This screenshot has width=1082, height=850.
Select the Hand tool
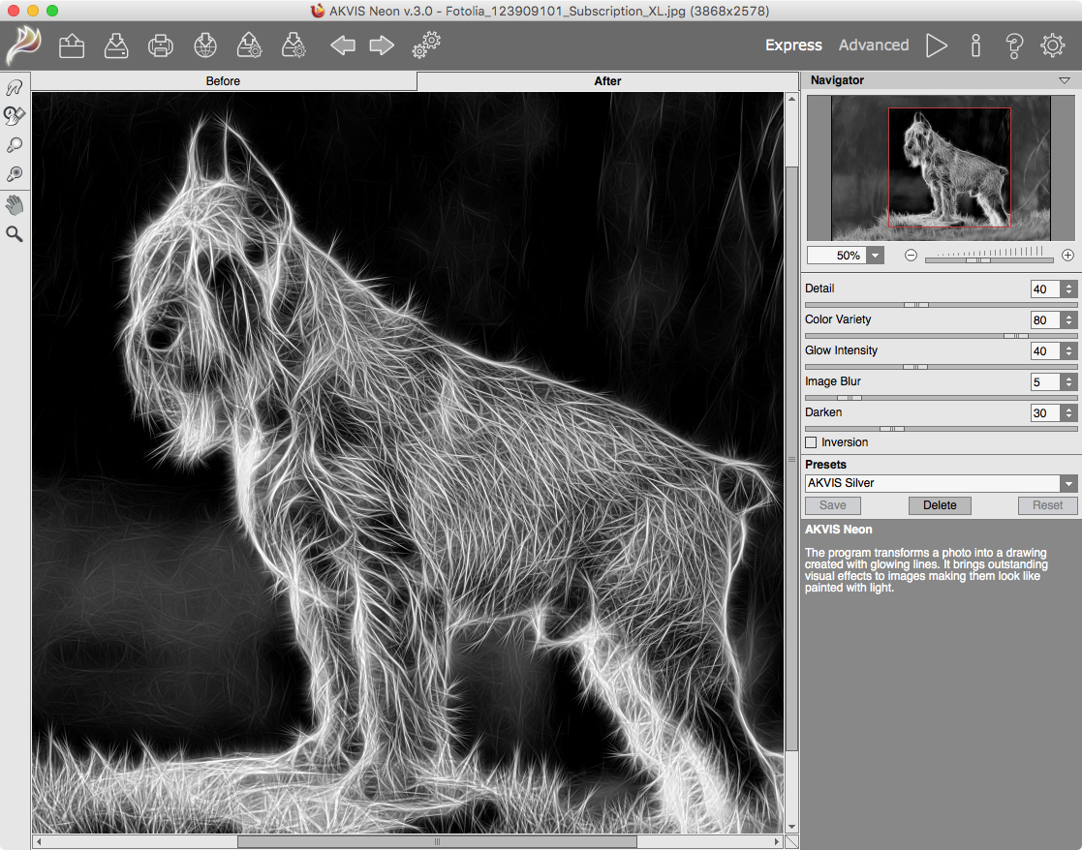[15, 204]
